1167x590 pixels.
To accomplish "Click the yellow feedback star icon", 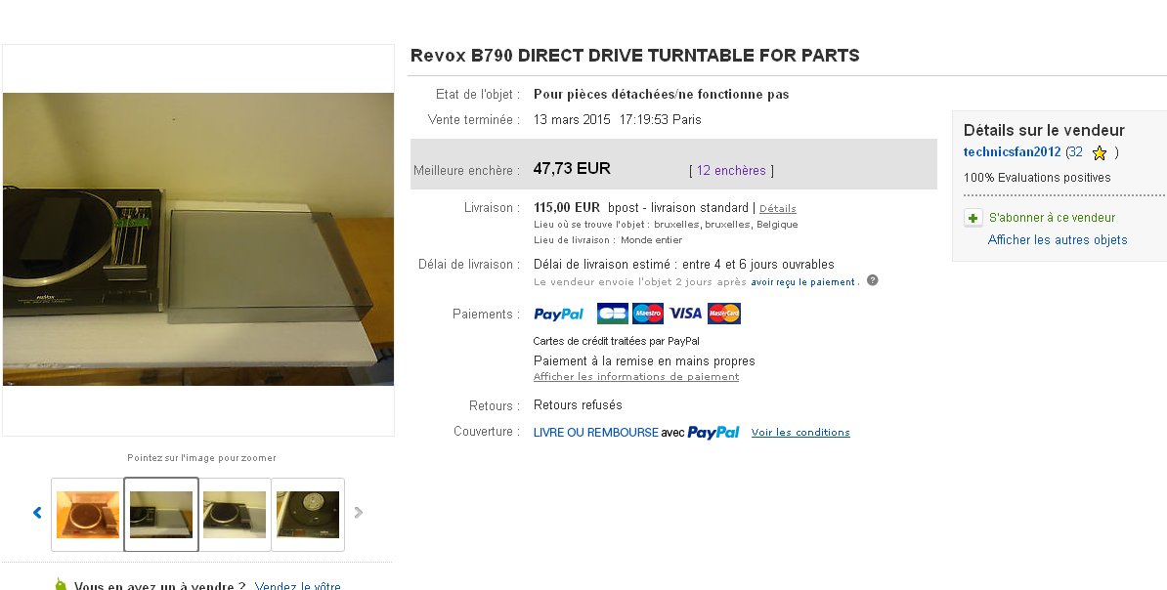I will (x=1100, y=153).
